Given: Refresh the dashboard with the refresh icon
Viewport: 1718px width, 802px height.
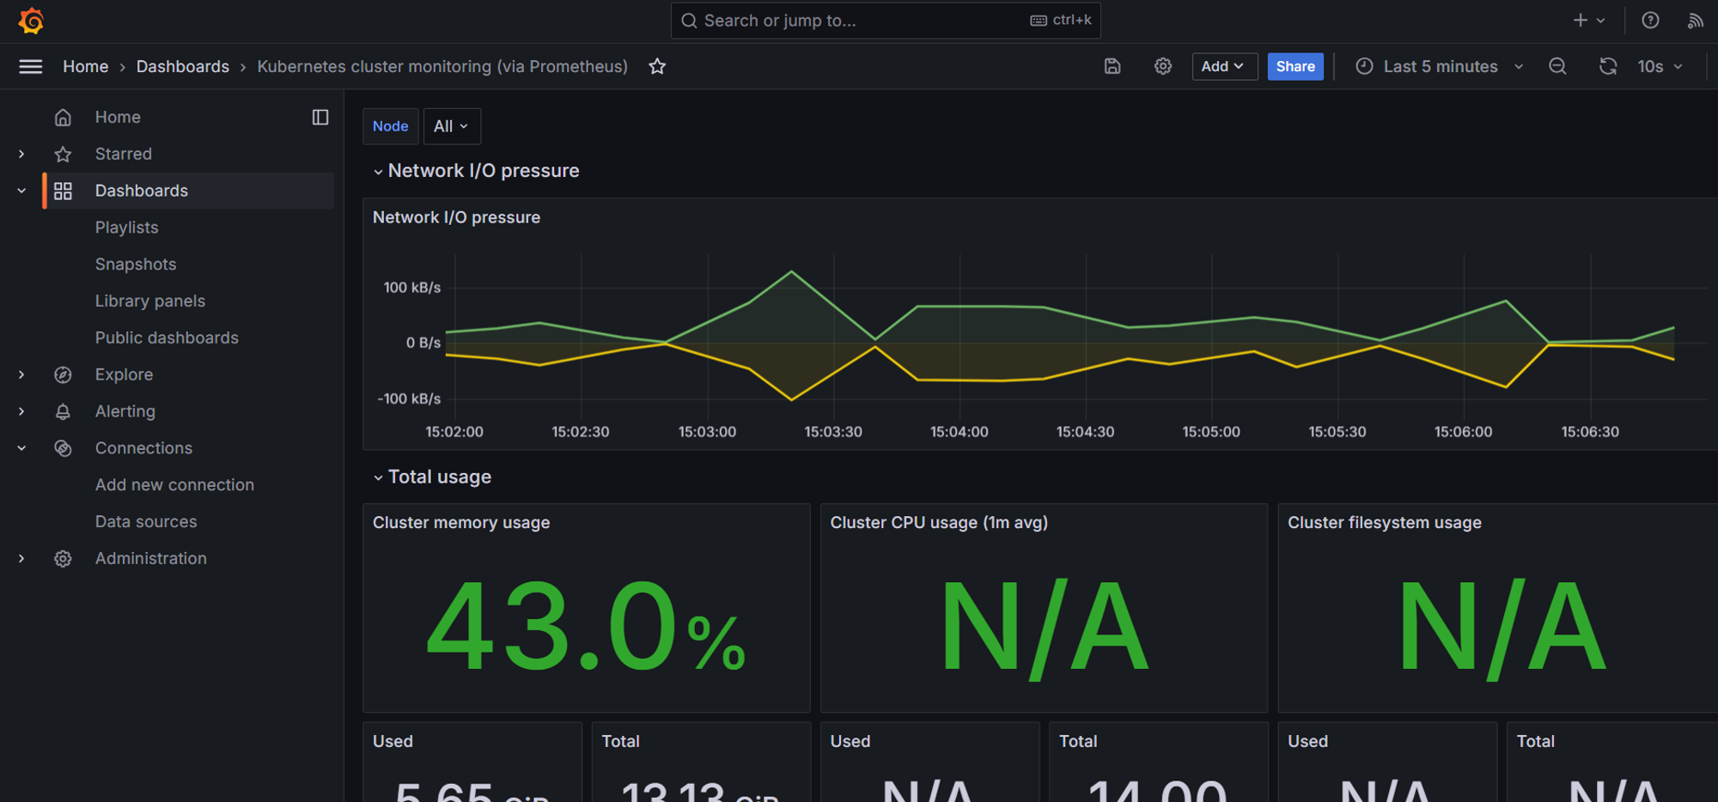Looking at the screenshot, I should [x=1607, y=66].
